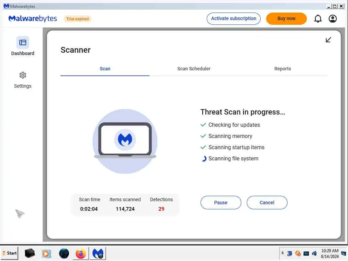This screenshot has height=261, width=348.
Task: Switch to the Scan Scheduler tab
Action: click(x=194, y=69)
